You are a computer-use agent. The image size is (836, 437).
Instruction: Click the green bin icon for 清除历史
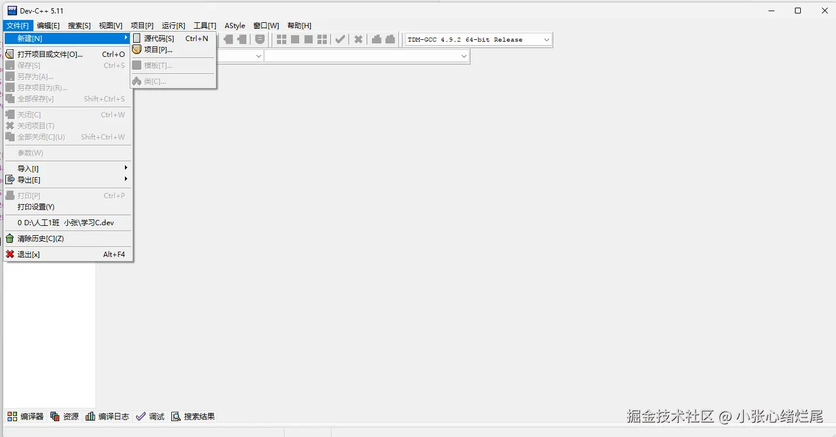tap(10, 239)
